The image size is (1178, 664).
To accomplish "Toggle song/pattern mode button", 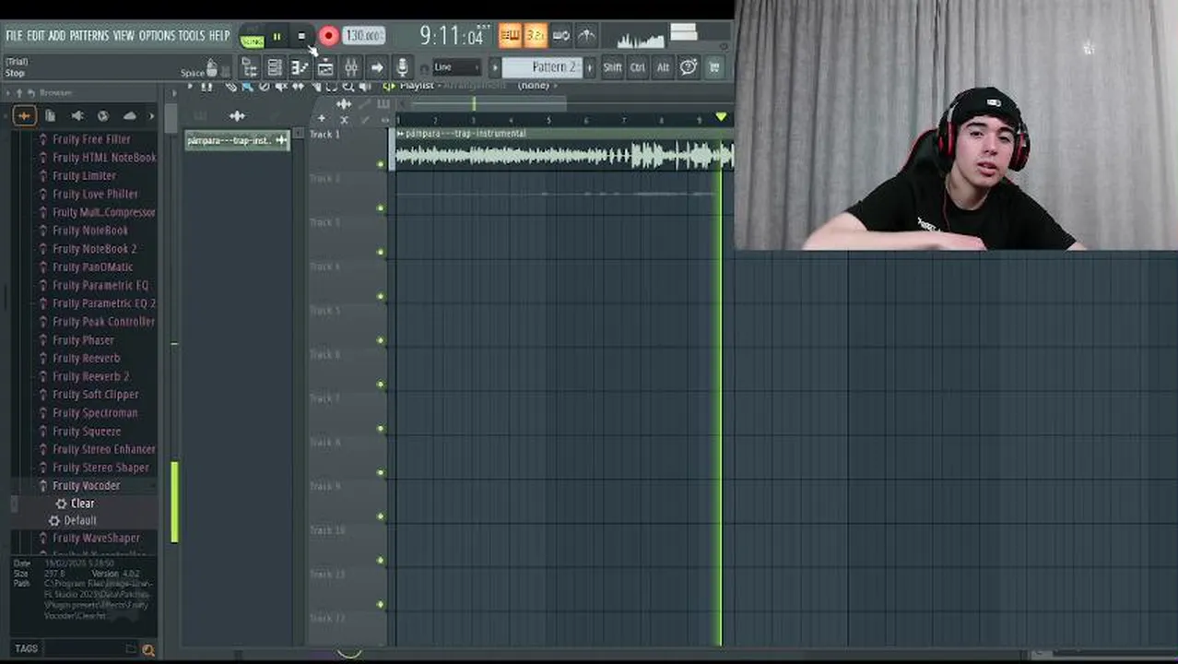I will [x=252, y=38].
